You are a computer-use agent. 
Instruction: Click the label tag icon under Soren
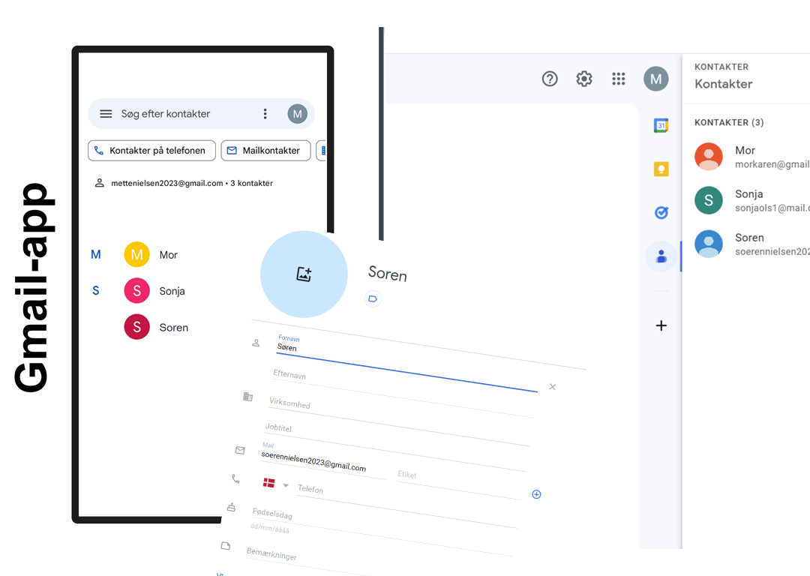pyautogui.click(x=373, y=298)
